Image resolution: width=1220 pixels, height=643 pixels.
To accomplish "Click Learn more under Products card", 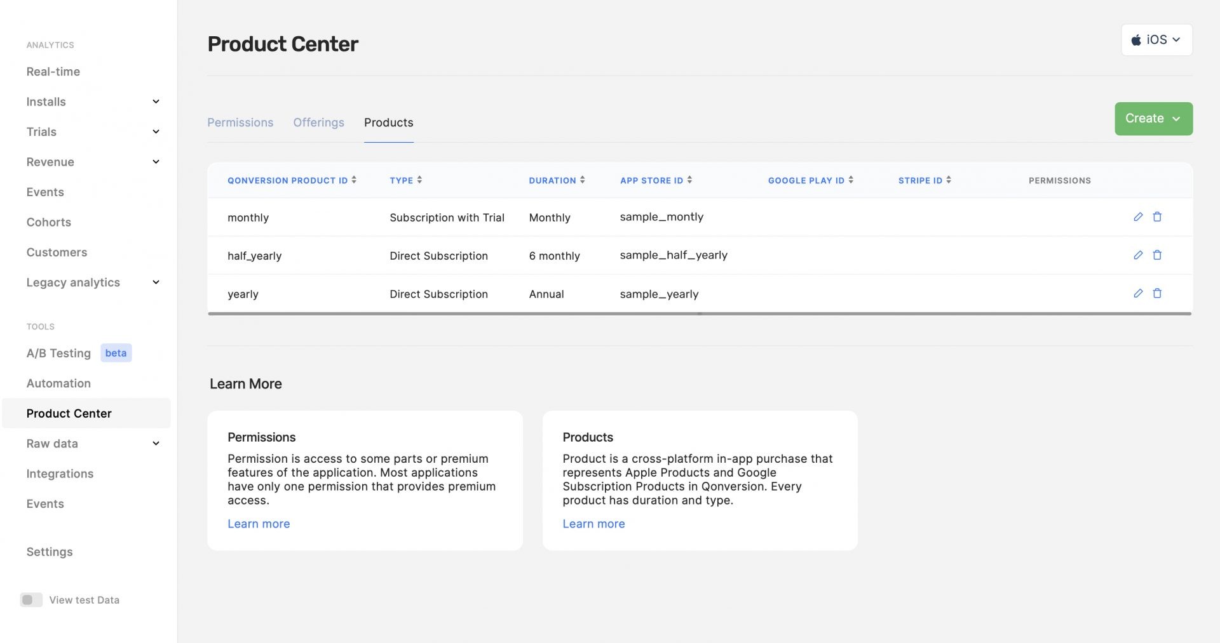I will coord(593,524).
